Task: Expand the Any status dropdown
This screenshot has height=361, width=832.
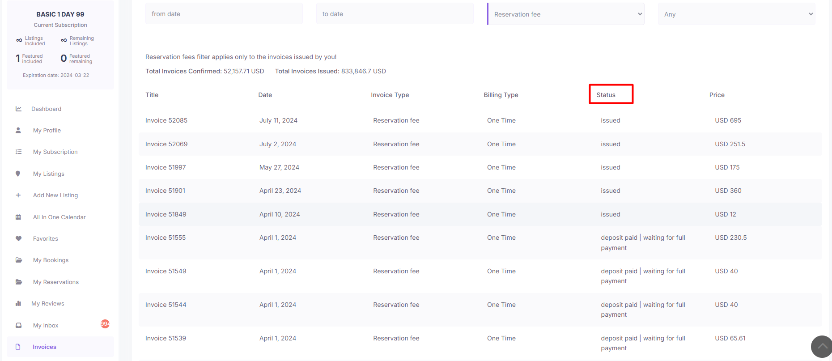Action: [736, 14]
